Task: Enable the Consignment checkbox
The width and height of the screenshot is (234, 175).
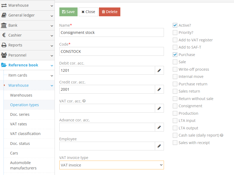Action: [x=175, y=106]
